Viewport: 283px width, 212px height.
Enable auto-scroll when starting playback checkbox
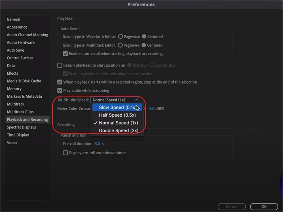(66, 54)
